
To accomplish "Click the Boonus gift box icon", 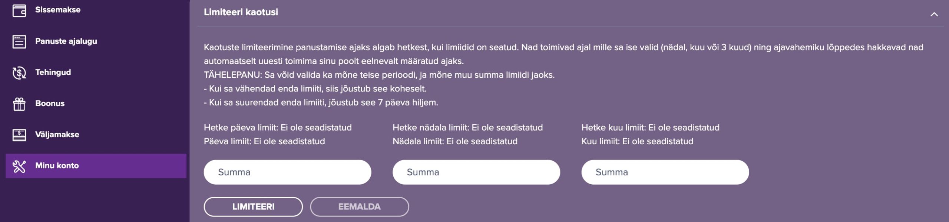I will click(19, 104).
